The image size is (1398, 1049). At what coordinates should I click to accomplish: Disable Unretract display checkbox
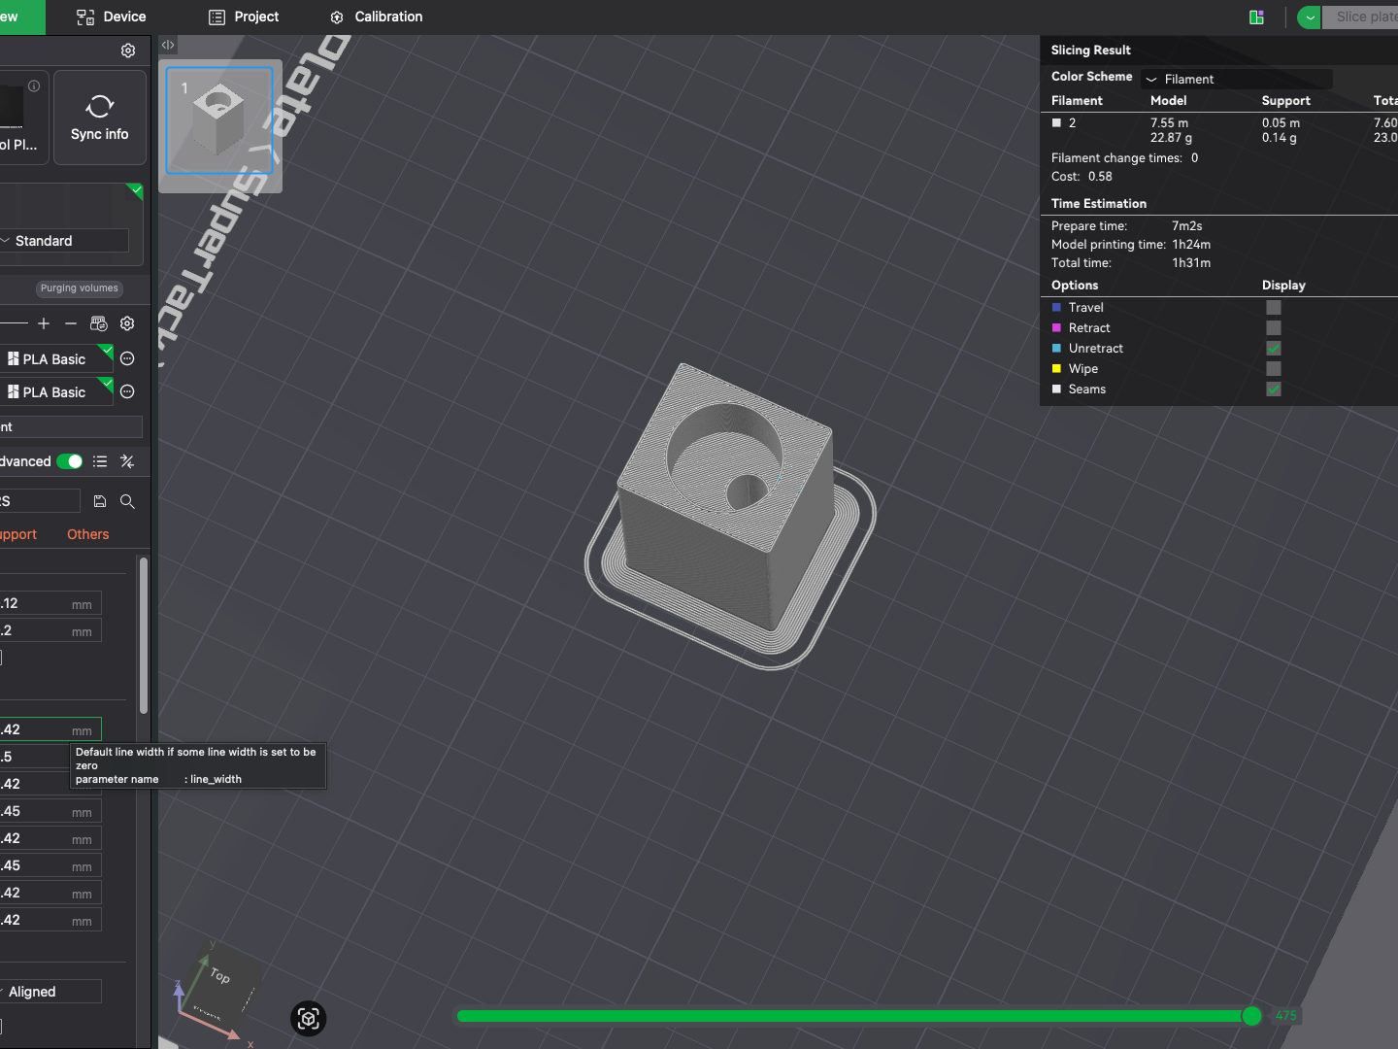[1274, 348]
